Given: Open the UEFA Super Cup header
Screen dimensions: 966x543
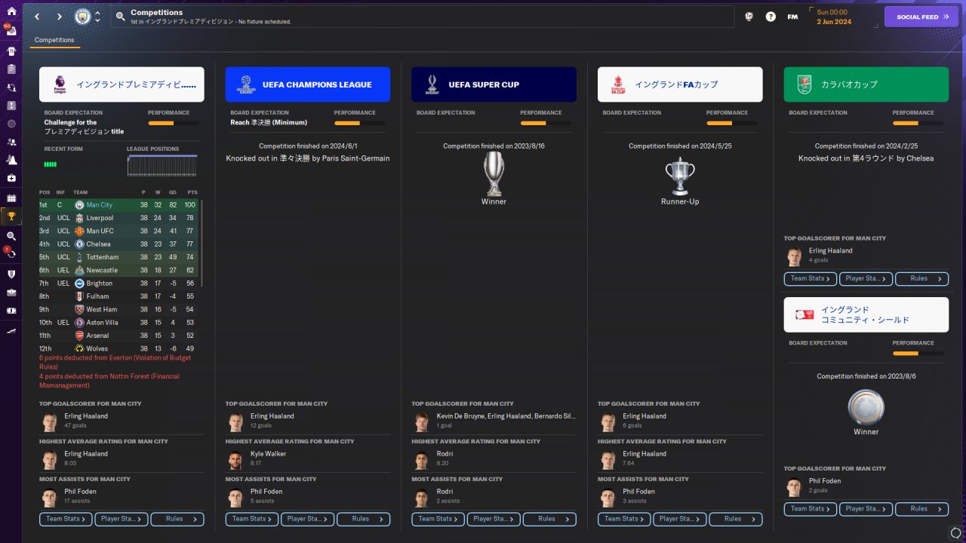Looking at the screenshot, I should pyautogui.click(x=494, y=84).
